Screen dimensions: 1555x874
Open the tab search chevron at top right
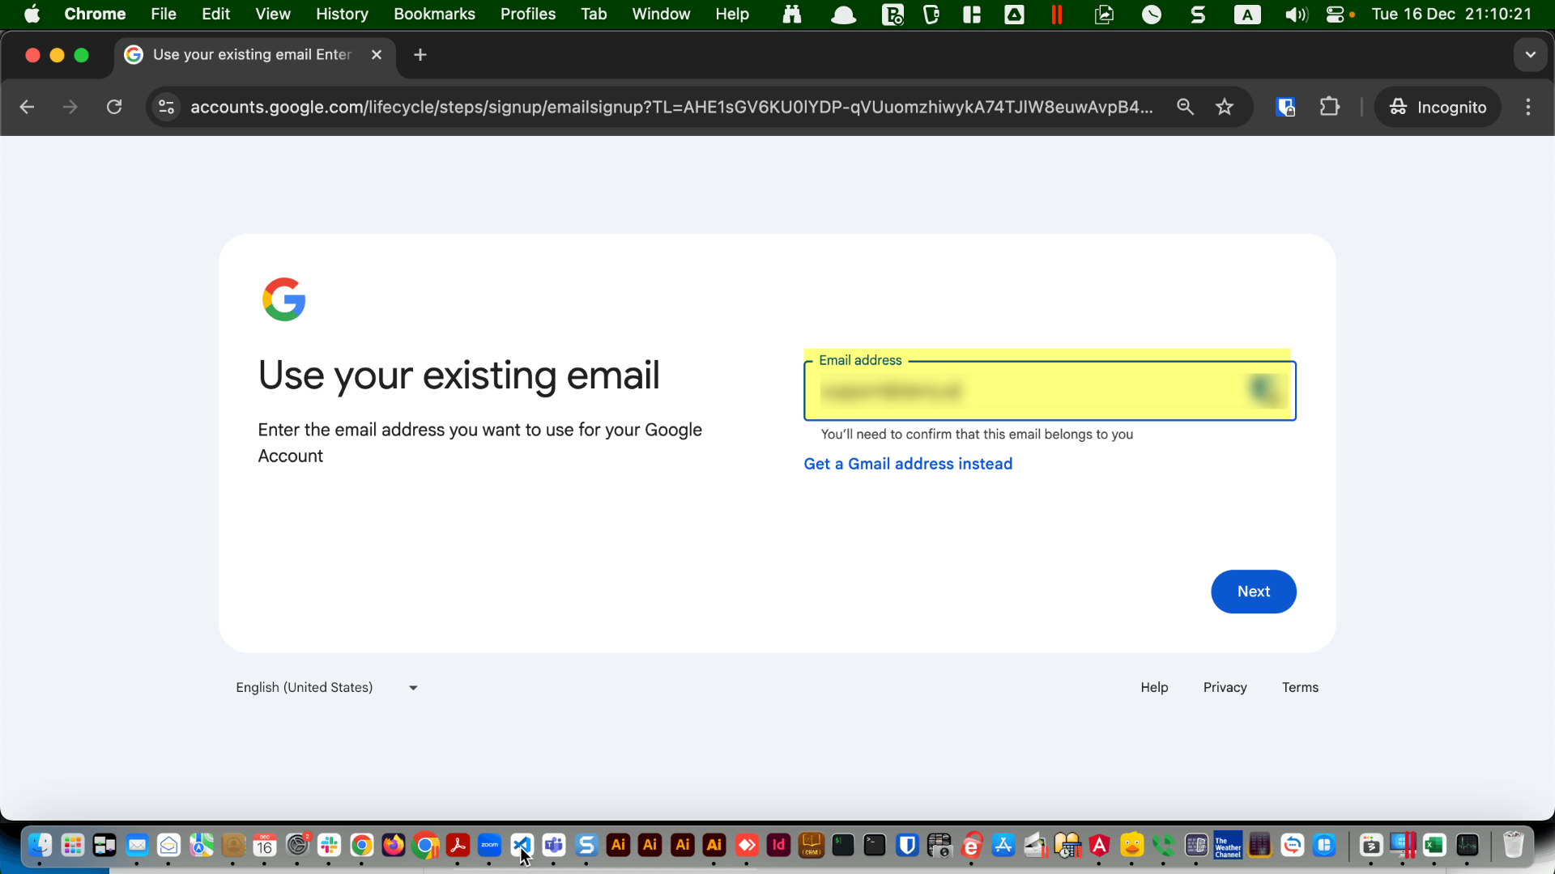click(x=1530, y=54)
